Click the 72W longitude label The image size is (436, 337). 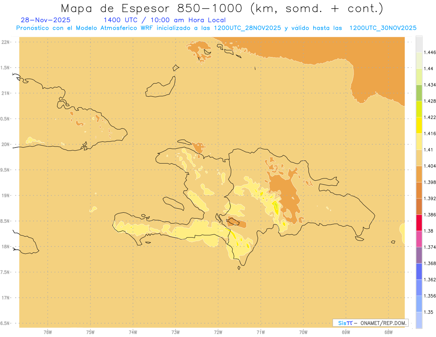(x=218, y=332)
